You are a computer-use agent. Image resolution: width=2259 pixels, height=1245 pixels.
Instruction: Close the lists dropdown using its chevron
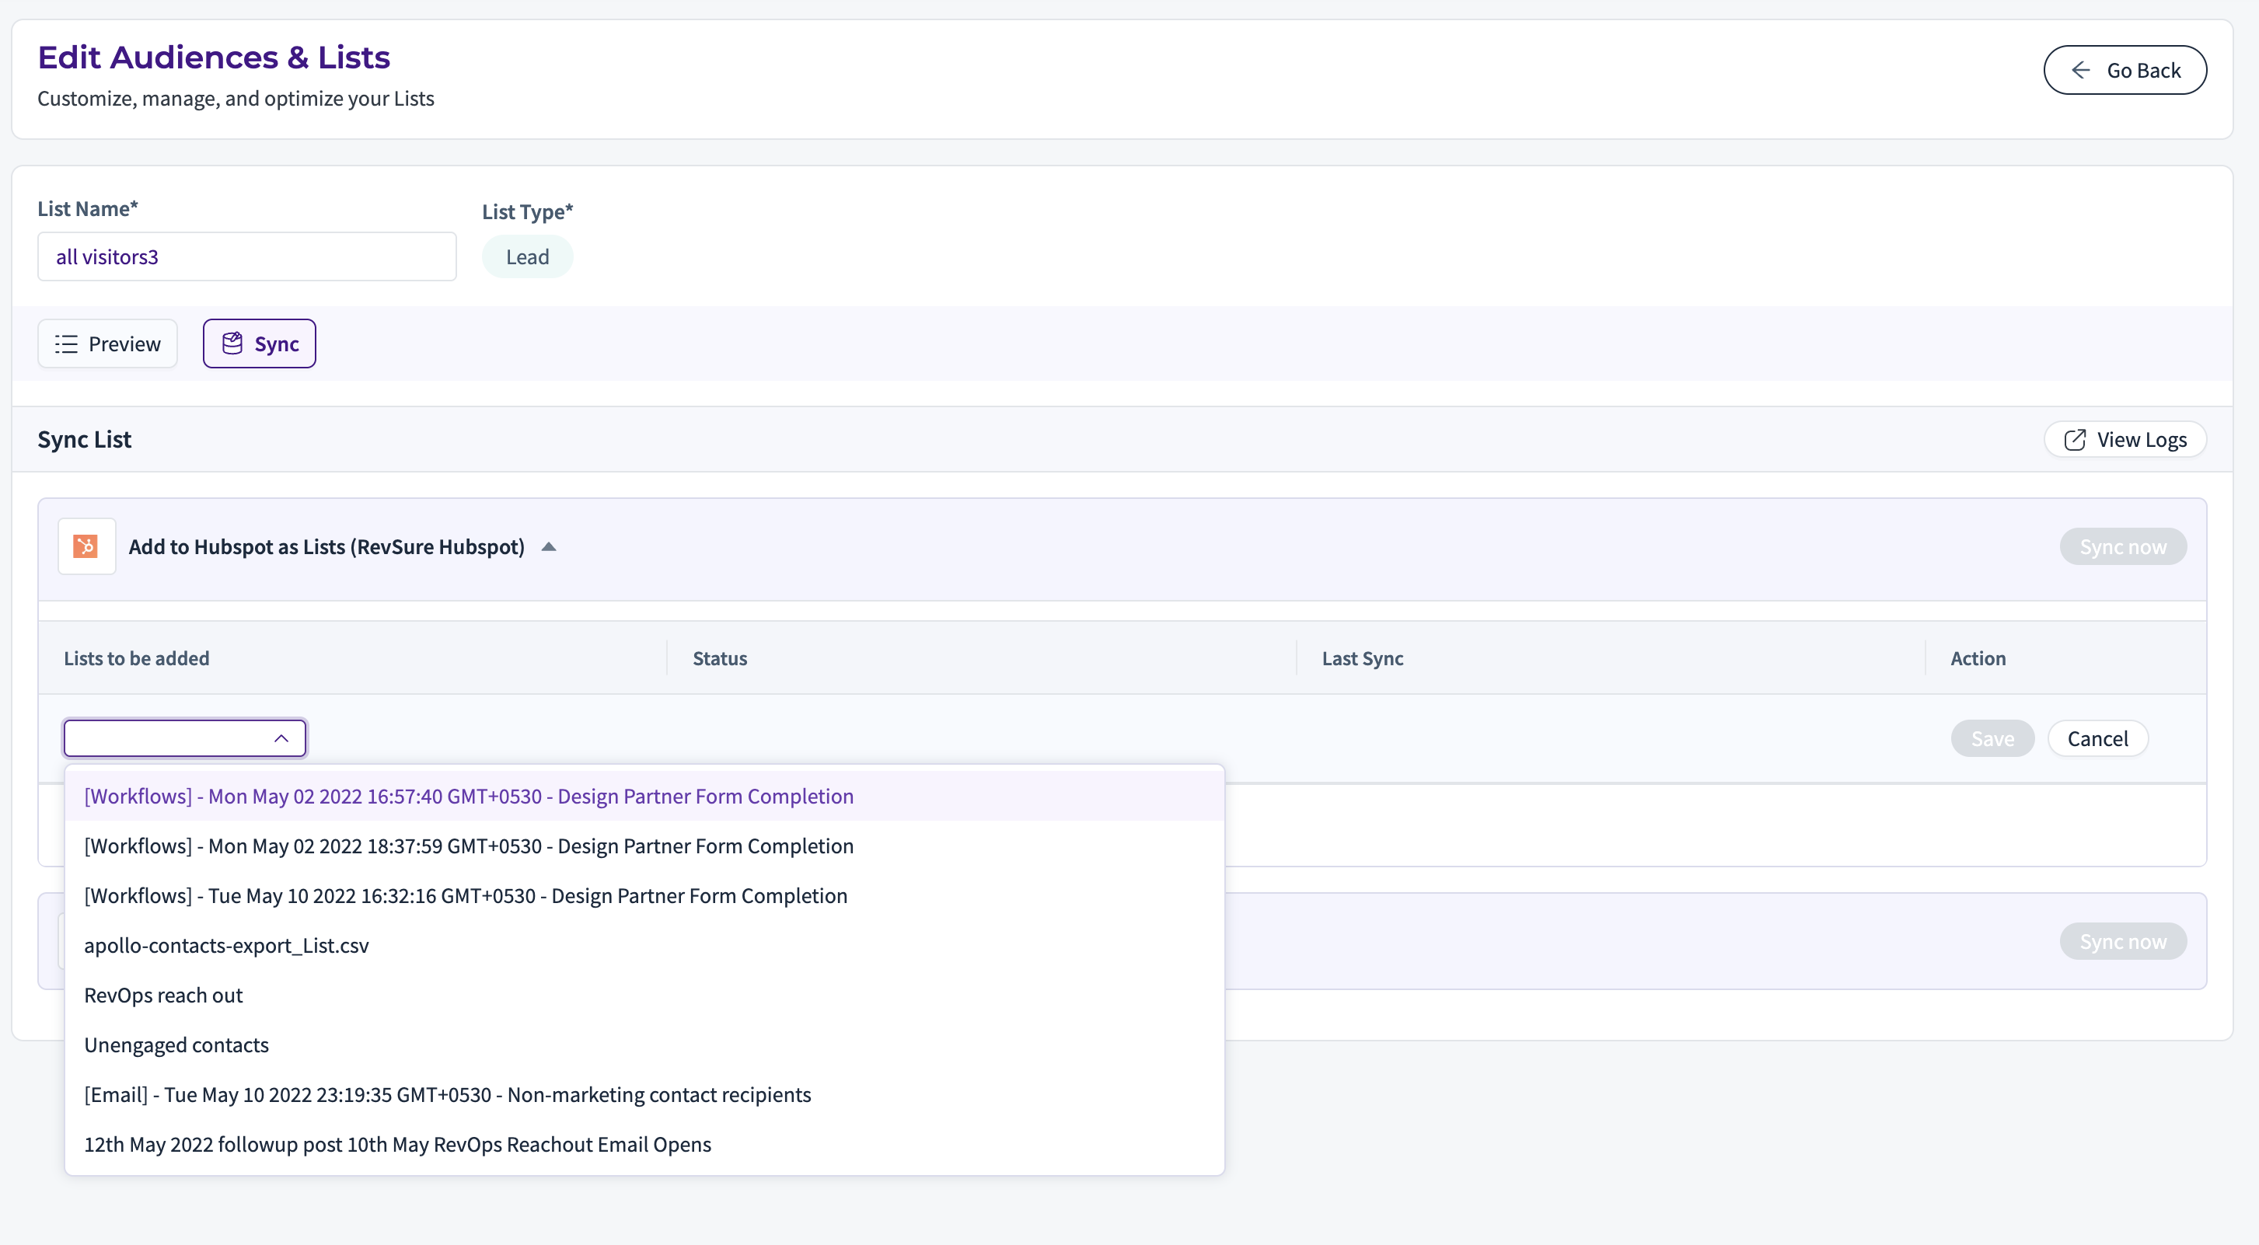(x=281, y=738)
